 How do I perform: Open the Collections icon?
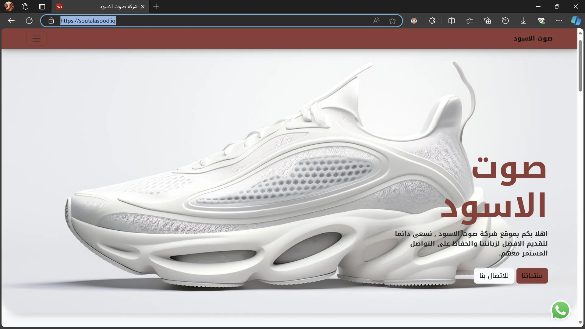click(487, 21)
